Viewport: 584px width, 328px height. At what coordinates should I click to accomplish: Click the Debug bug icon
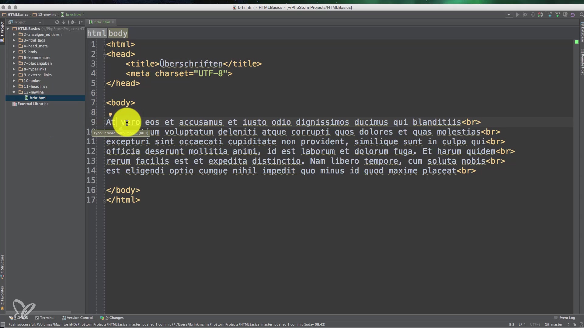click(x=525, y=15)
